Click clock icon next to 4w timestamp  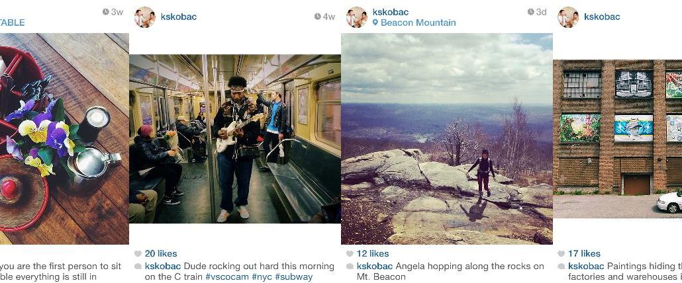318,17
